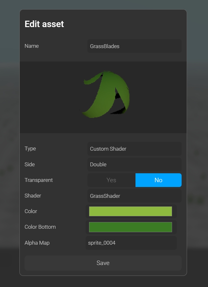Click the Name field containing GrassBlades
This screenshot has width=208, height=287.
coord(134,46)
